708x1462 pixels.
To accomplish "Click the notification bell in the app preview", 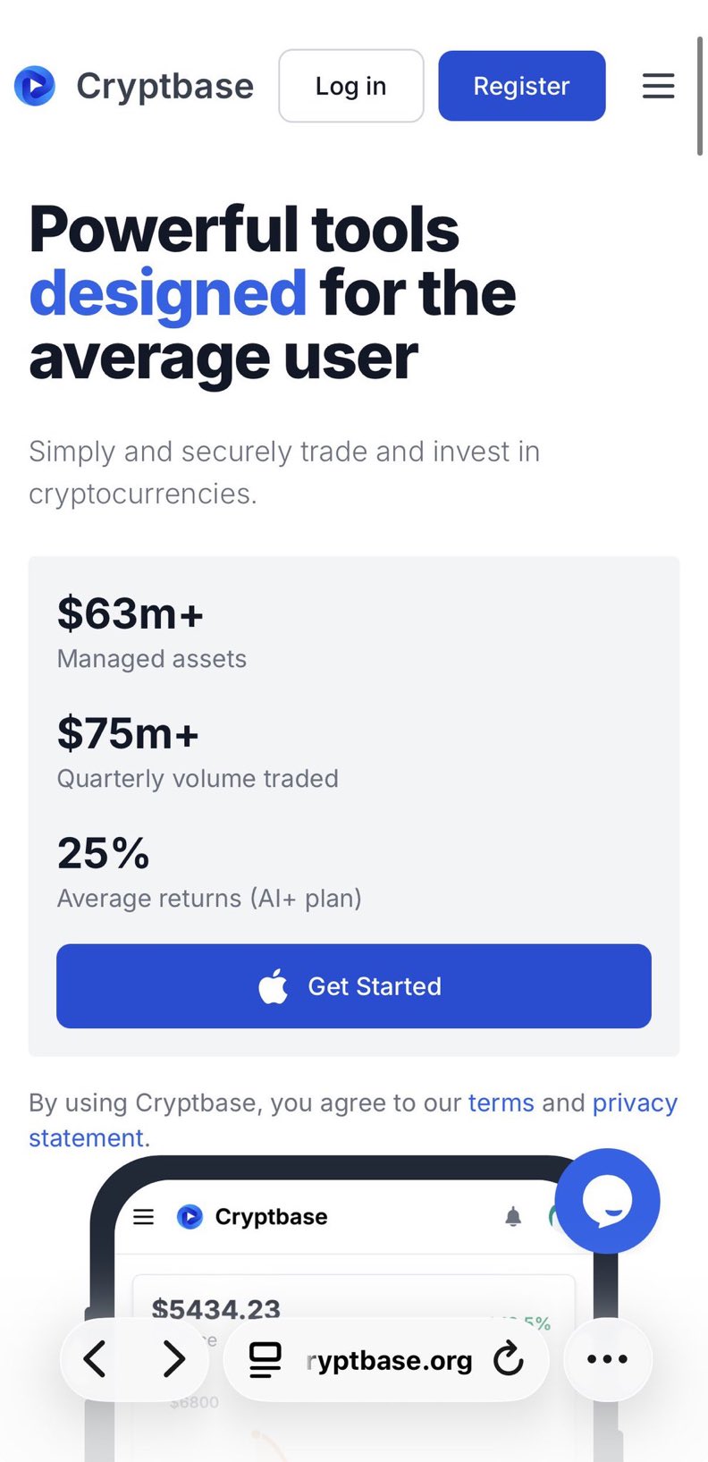I will pyautogui.click(x=513, y=1216).
